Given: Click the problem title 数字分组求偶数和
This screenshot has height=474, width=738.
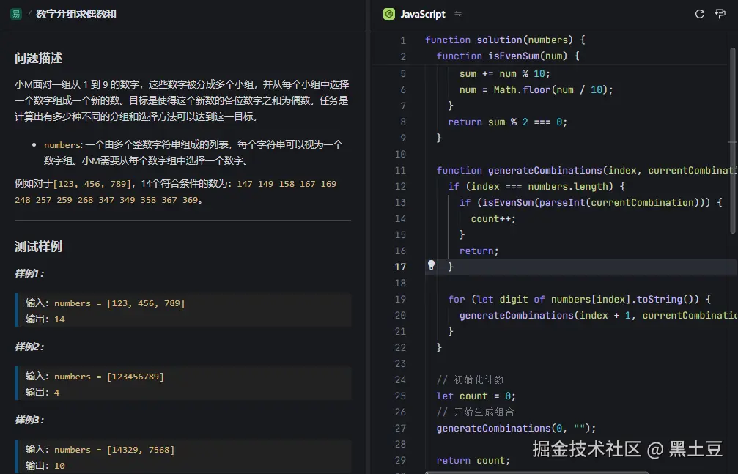Looking at the screenshot, I should (76, 14).
